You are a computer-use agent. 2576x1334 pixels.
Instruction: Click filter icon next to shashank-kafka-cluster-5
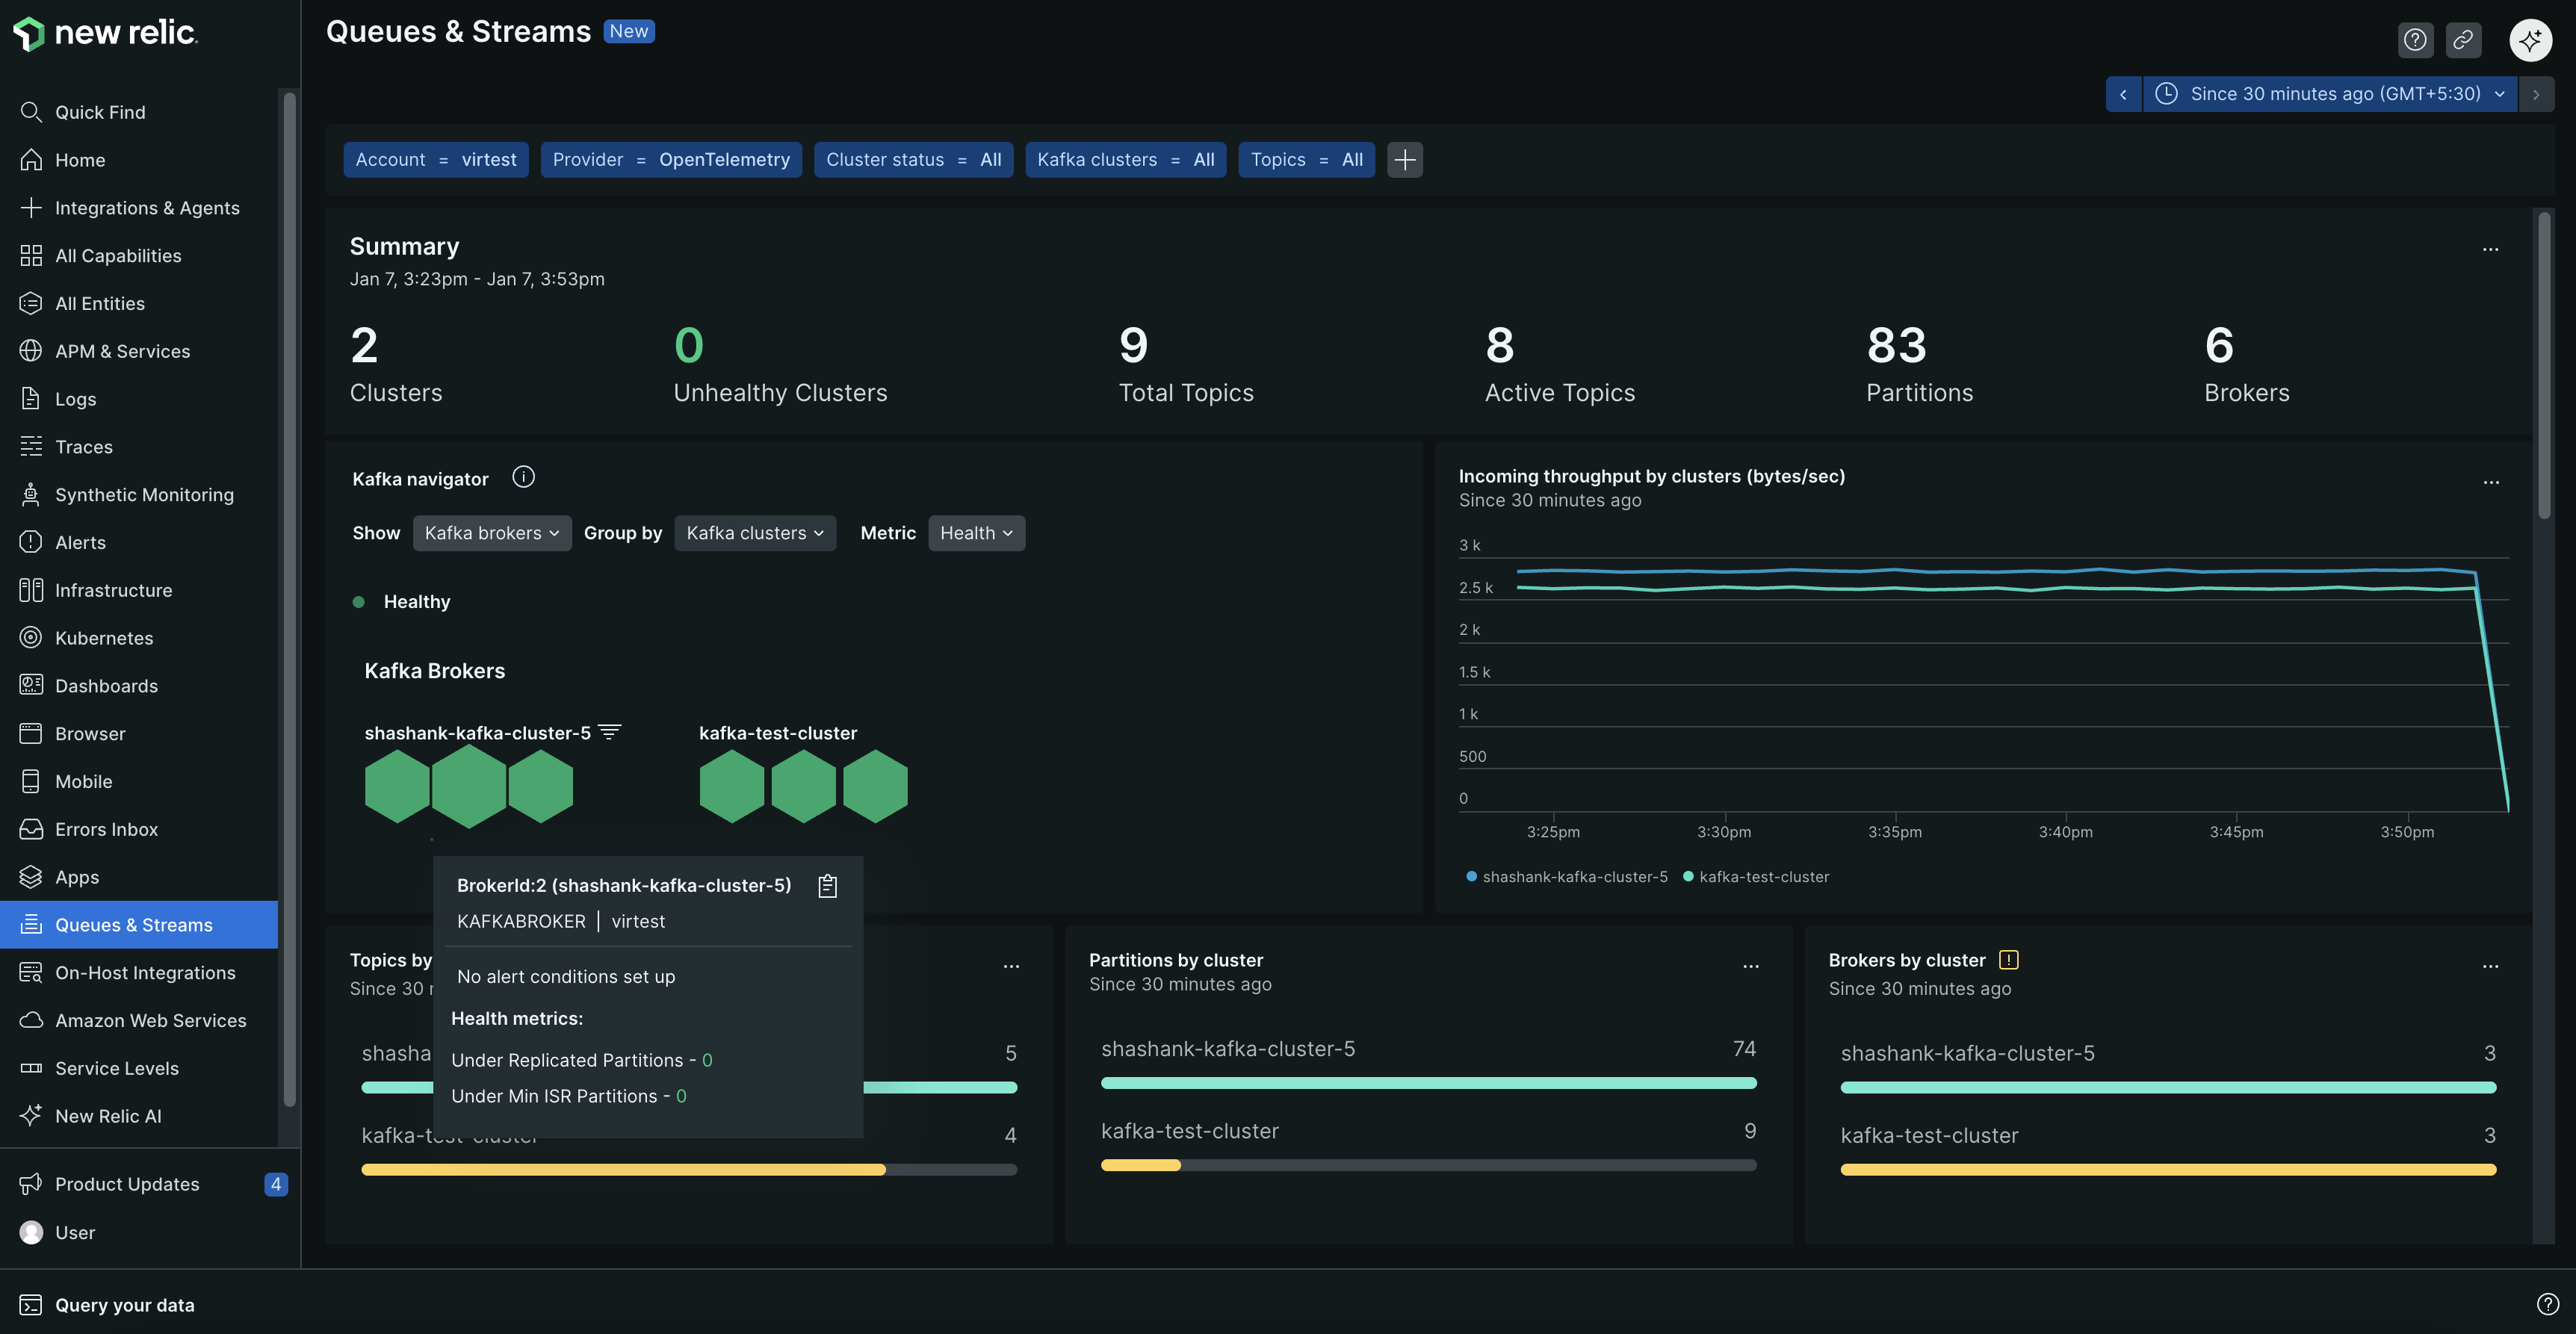point(609,732)
